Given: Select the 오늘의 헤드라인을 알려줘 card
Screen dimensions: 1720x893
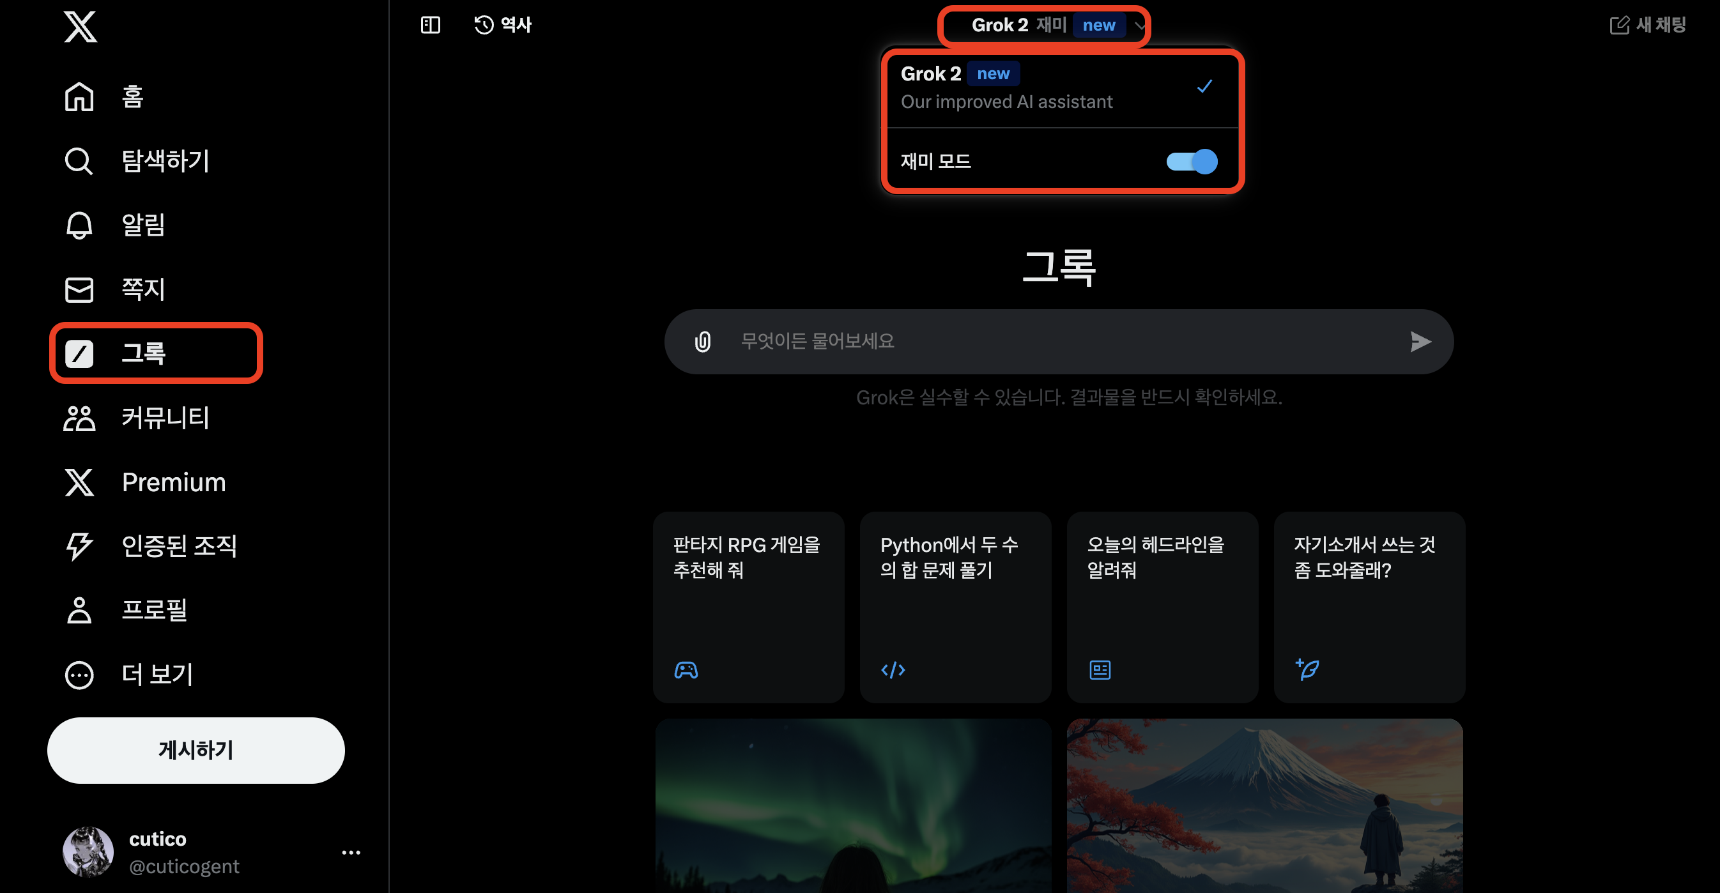Looking at the screenshot, I should pyautogui.click(x=1162, y=607).
